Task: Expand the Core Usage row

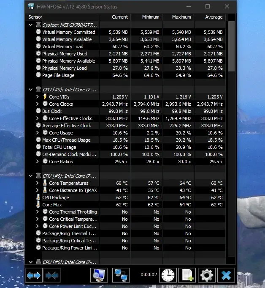Action: [38, 133]
